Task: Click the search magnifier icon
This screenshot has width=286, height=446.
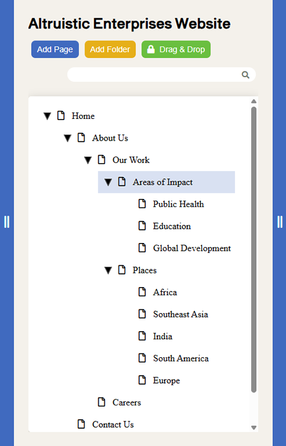Action: point(245,75)
